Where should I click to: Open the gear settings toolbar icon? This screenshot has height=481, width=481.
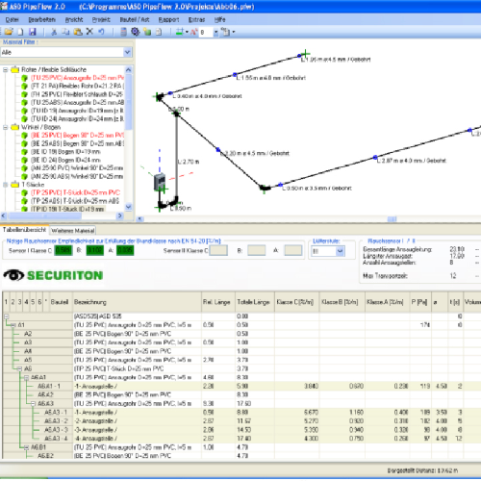[x=136, y=32]
